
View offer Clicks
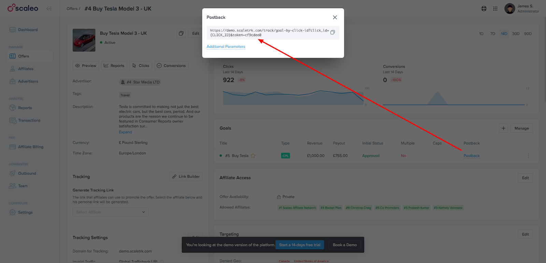click(141, 66)
